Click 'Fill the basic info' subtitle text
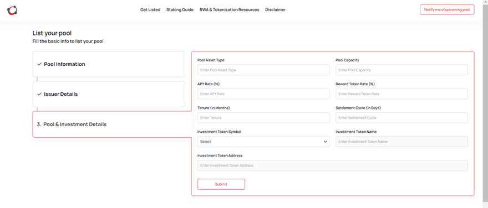 [x=68, y=41]
